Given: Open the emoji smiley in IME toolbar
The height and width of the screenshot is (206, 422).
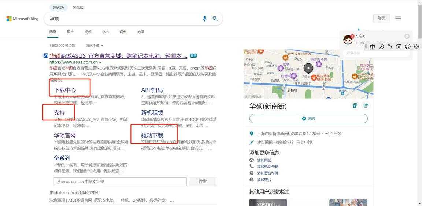Looking at the screenshot, I should tap(408, 47).
